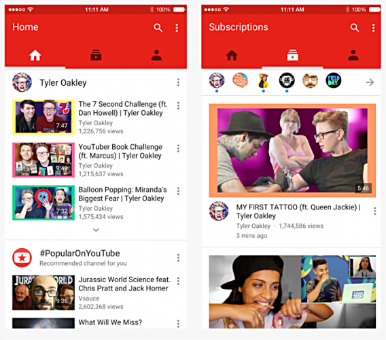This screenshot has width=386, height=340.
Task: Open options for 7 Second Challenge video
Action: pyautogui.click(x=178, y=105)
